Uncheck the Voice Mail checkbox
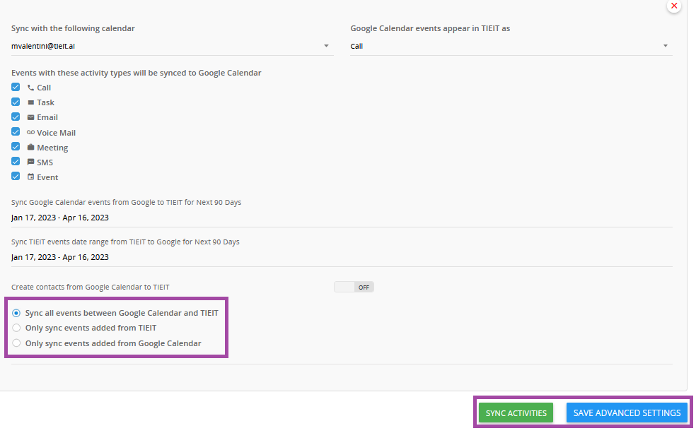Viewport: 696px width, 433px height. coord(16,131)
